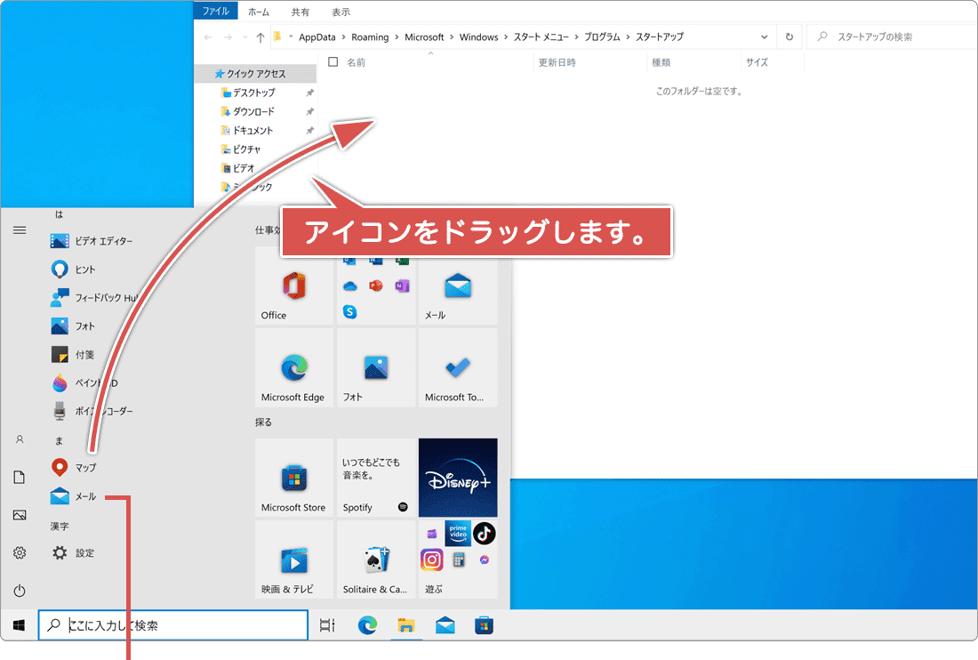Open ペイント 3D from the Start menu
The width and height of the screenshot is (978, 660).
(85, 382)
